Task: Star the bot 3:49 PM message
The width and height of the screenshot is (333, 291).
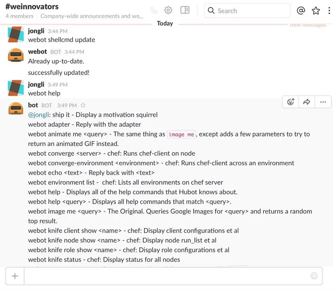Action: (83, 105)
